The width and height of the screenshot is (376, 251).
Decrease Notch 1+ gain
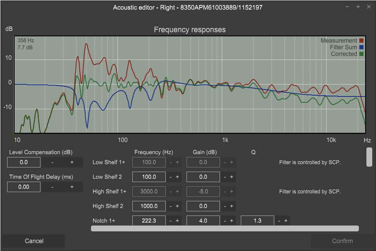(x=225, y=221)
